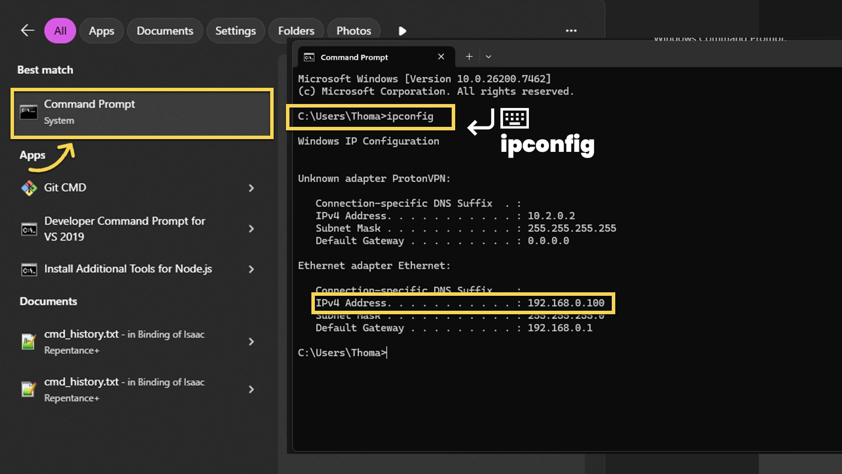This screenshot has height=474, width=842.
Task: Click the Unknown adapter ProtonVPN heading
Action: [x=374, y=179]
